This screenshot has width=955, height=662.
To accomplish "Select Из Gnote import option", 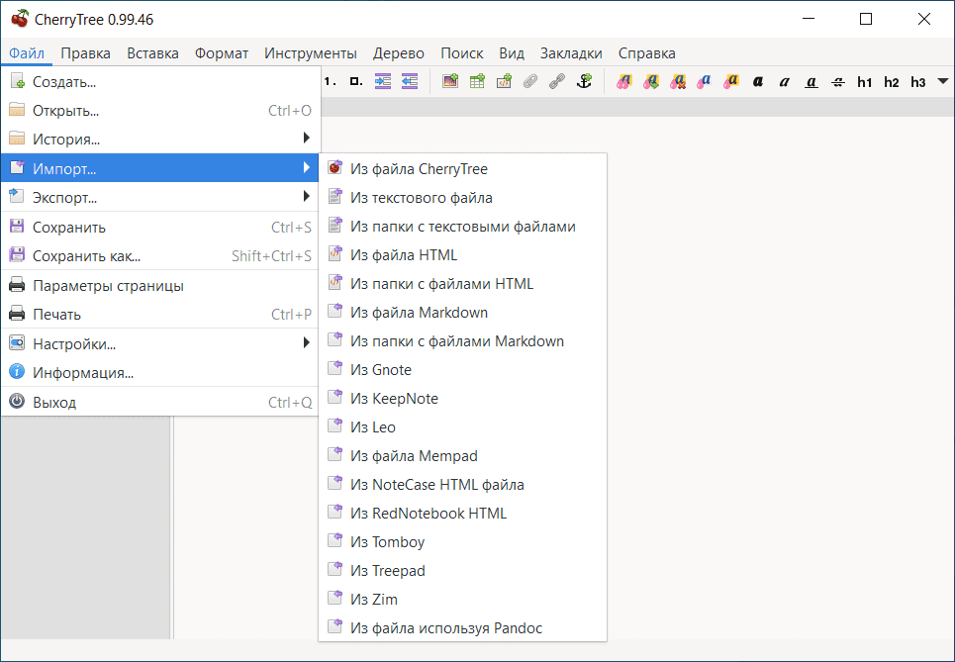I will pyautogui.click(x=463, y=370).
